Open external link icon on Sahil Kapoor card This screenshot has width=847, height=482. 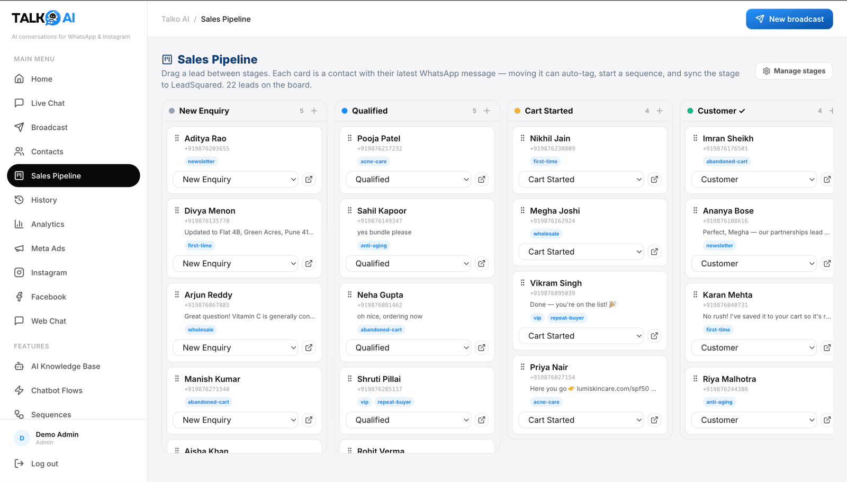pyautogui.click(x=482, y=263)
